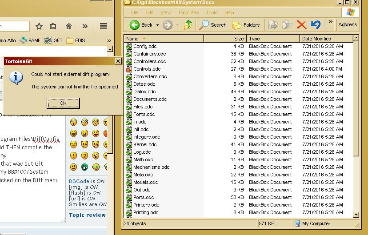Show the Folders tree pane
The height and width of the screenshot is (235, 368).
pos(246,25)
